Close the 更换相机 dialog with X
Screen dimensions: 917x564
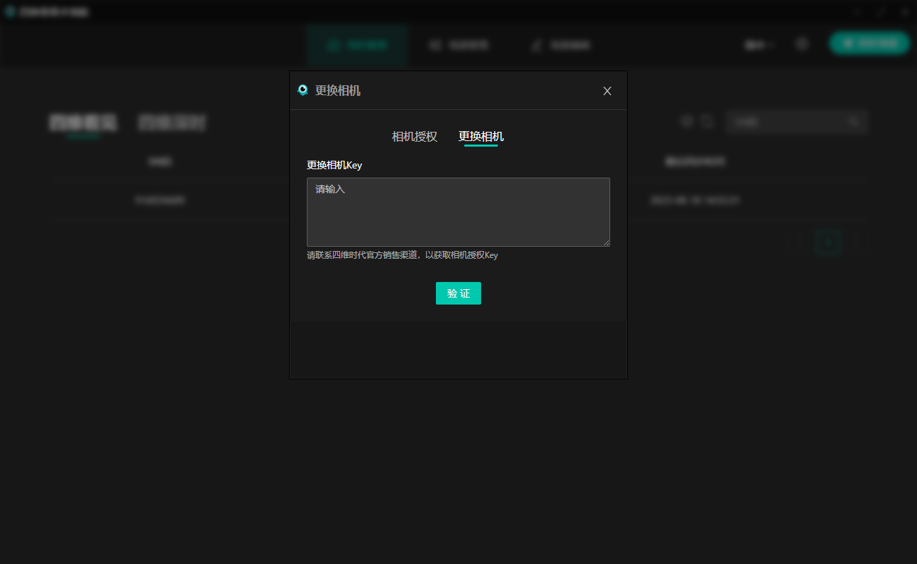607,91
